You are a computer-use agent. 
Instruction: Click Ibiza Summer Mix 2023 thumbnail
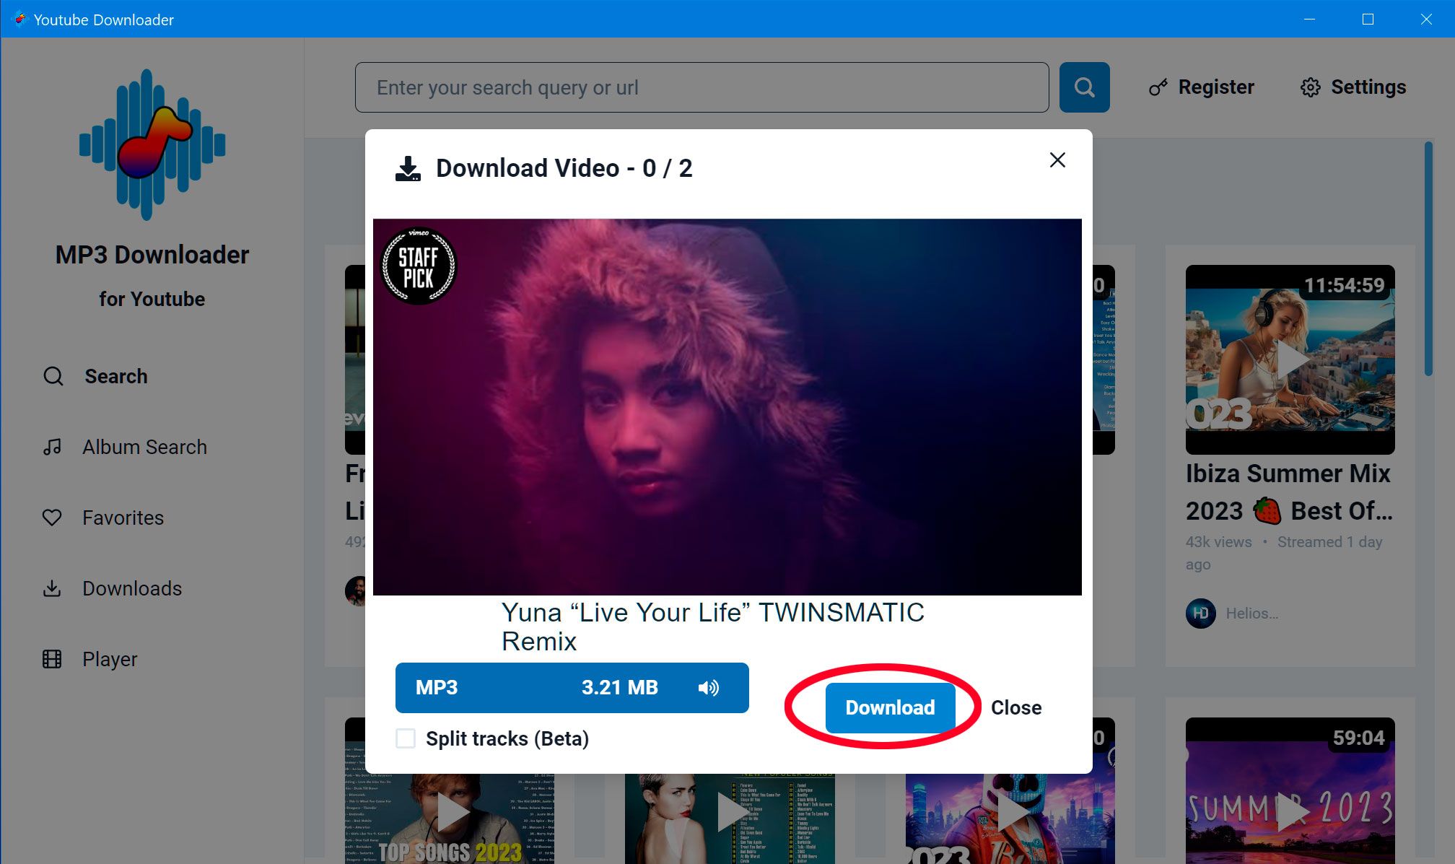coord(1288,359)
